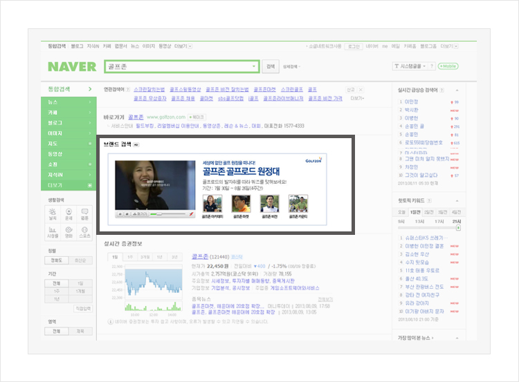Select the 제목 option under 영역

click(x=80, y=331)
